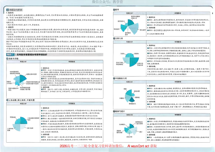The image size is (215, 152).
Task: Click the 三角恒等变换 chart label
Action: tap(10, 129)
